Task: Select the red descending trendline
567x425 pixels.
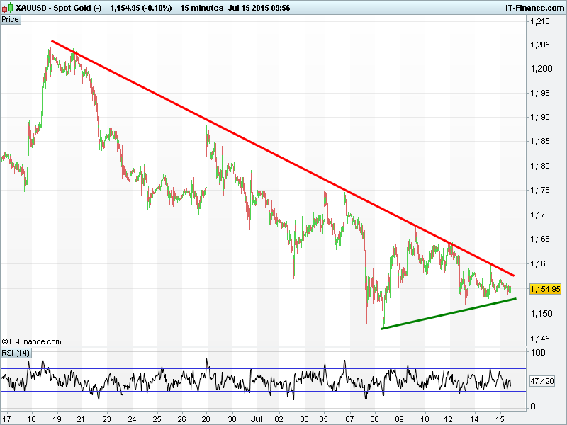Action: [x=283, y=159]
